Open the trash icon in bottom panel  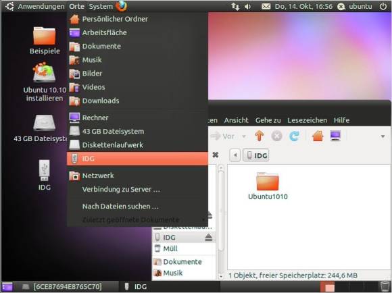(385, 286)
